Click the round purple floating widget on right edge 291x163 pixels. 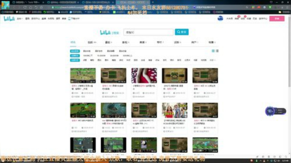270,111
